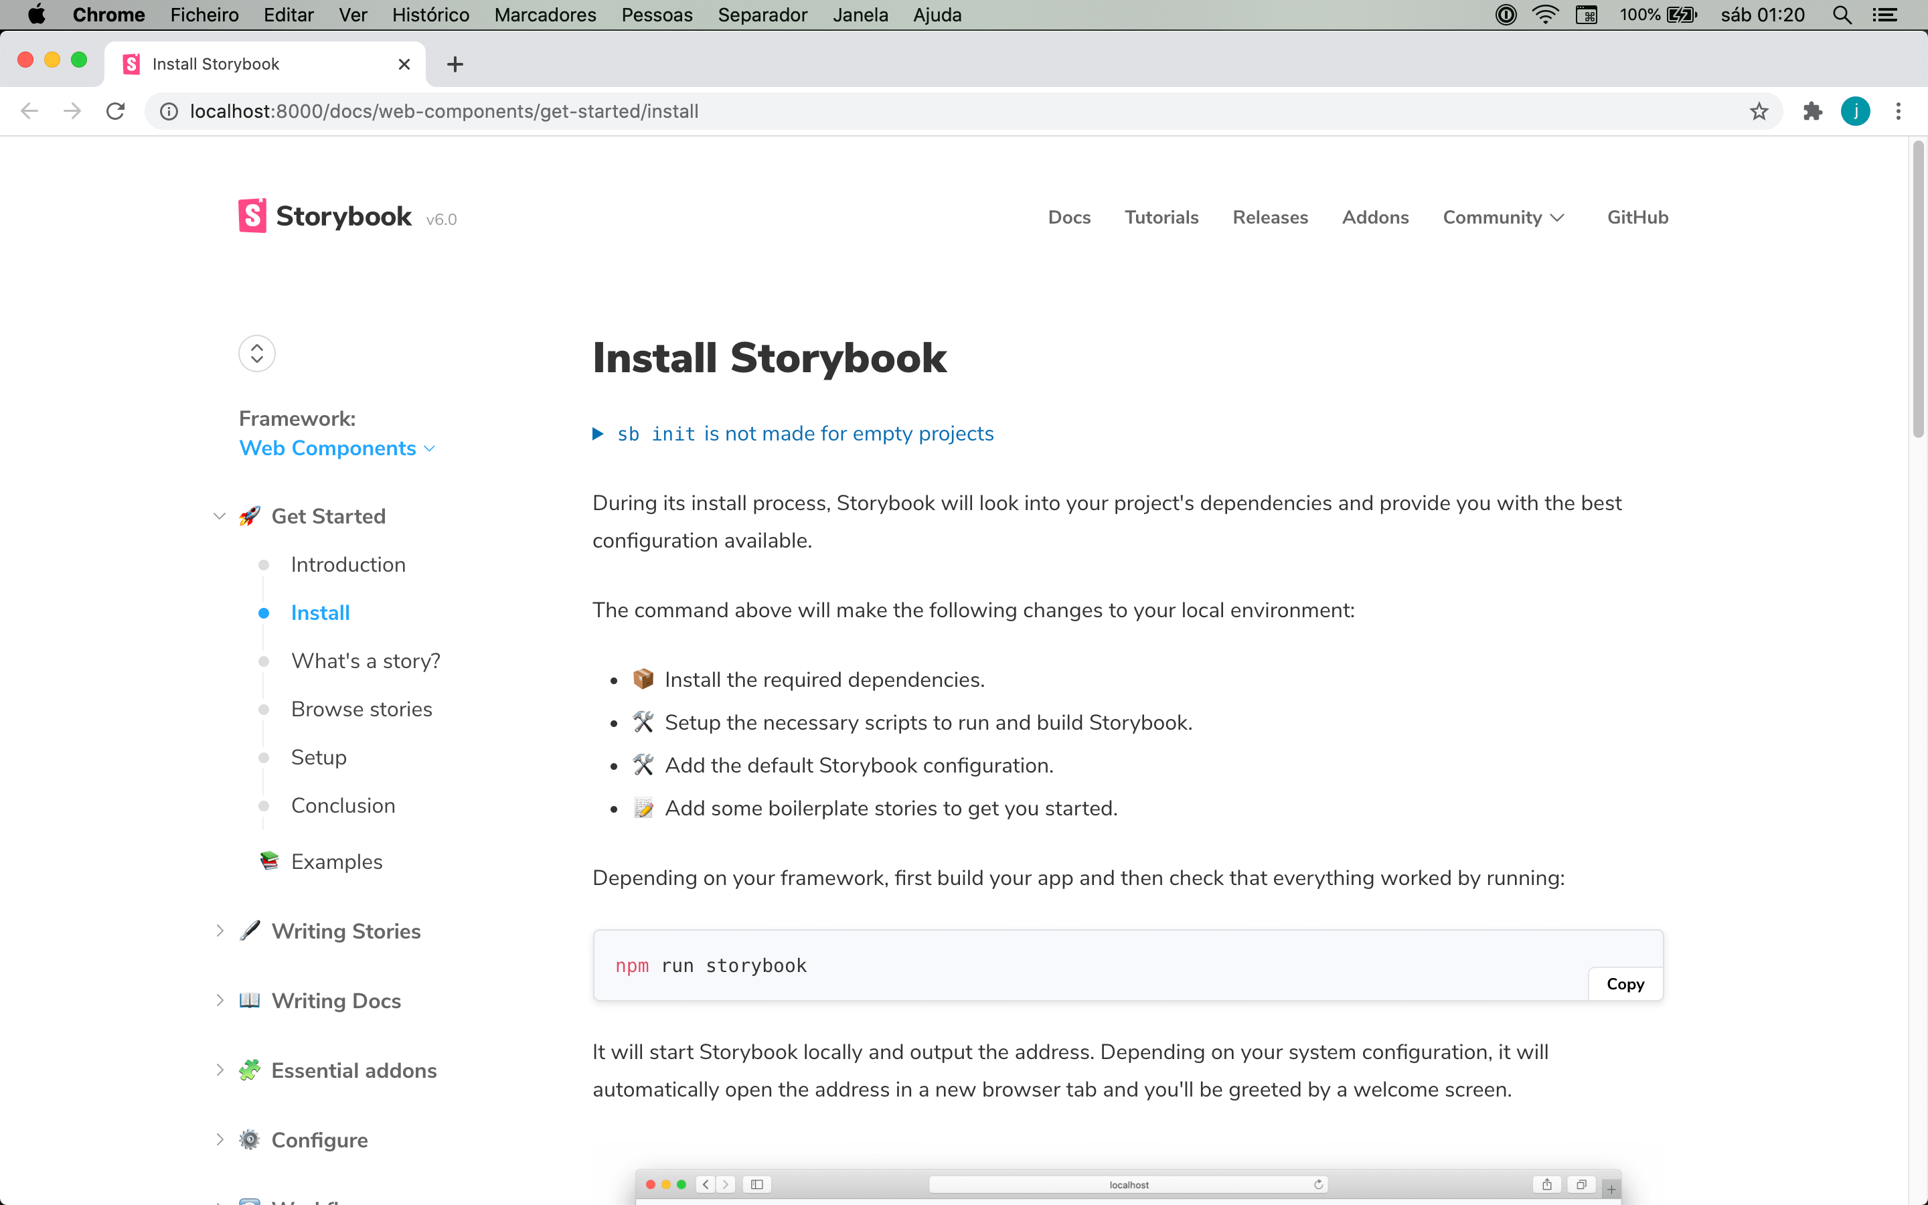Click the Examples books icon
The height and width of the screenshot is (1205, 1928).
(x=268, y=861)
